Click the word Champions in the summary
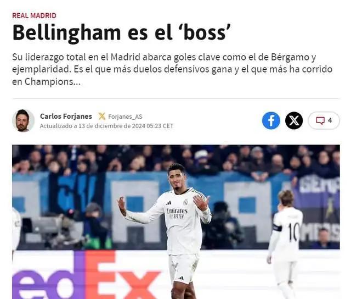The width and height of the screenshot is (351, 299). point(49,82)
